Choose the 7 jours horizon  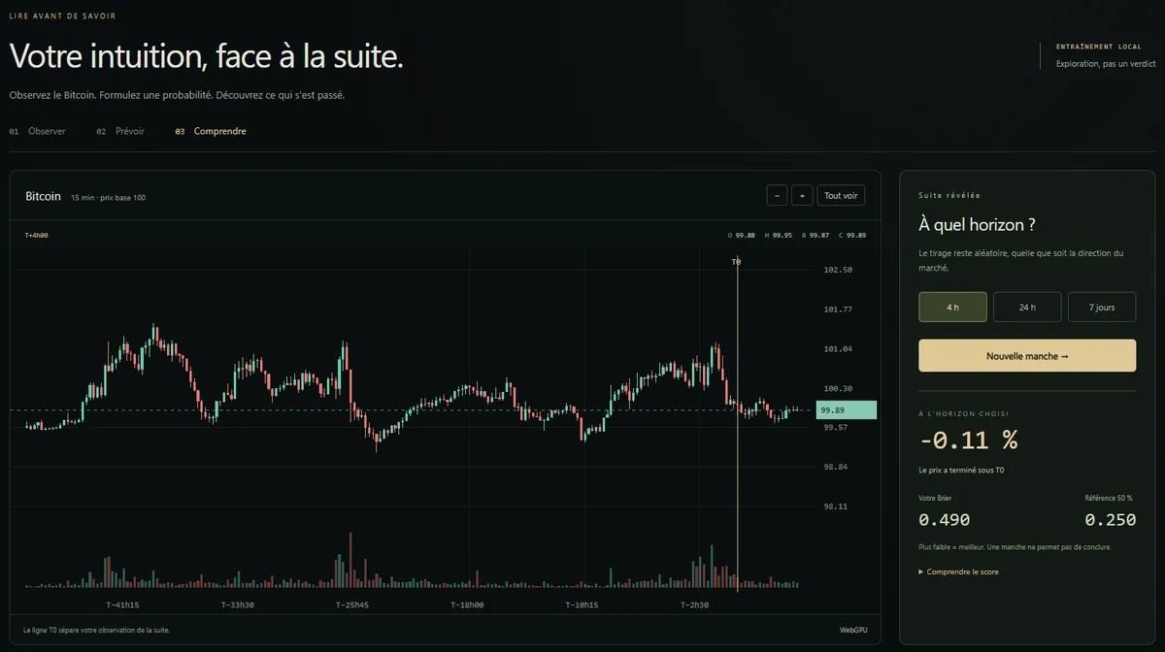point(1102,307)
